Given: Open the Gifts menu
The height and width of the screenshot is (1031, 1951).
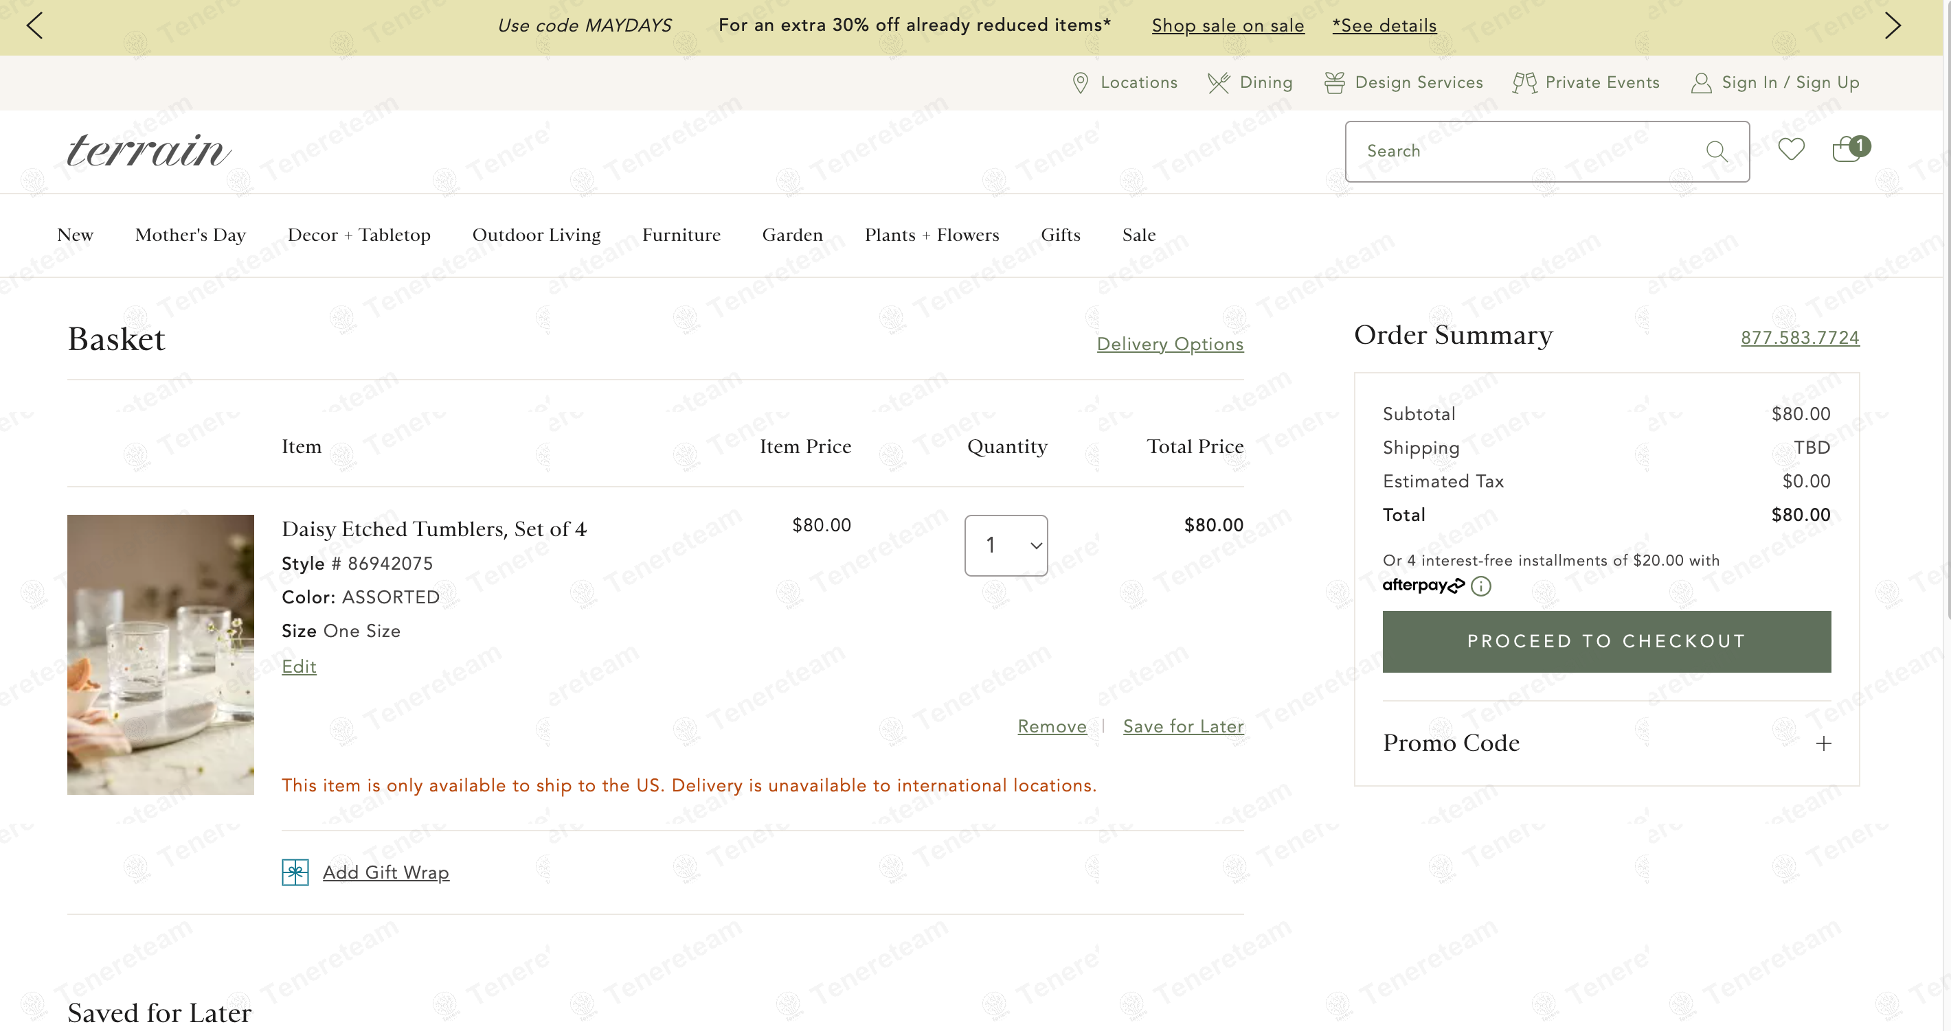Looking at the screenshot, I should (x=1060, y=235).
